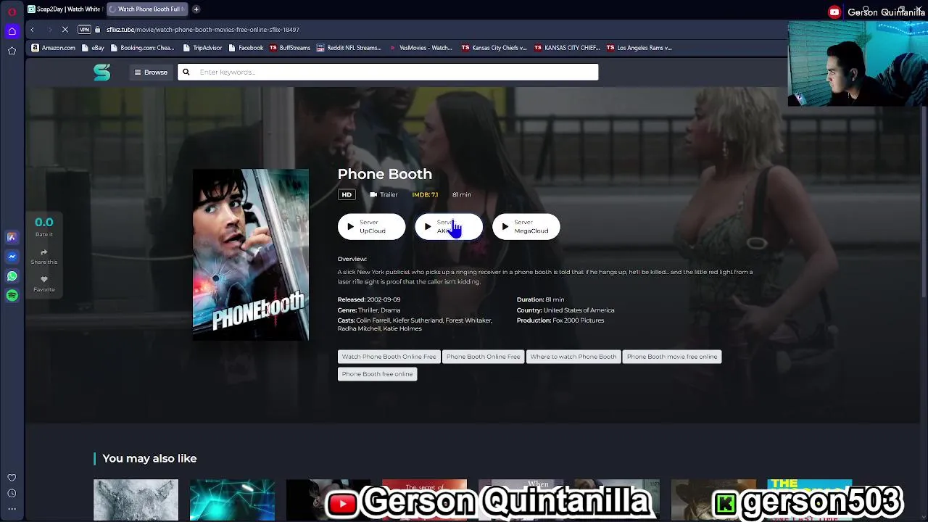Open the Amazon.com bookmark
The image size is (928, 522).
(54, 48)
